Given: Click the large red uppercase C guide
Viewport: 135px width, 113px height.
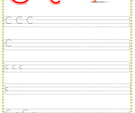Looking at the screenshot, I should click(x=20, y=2).
